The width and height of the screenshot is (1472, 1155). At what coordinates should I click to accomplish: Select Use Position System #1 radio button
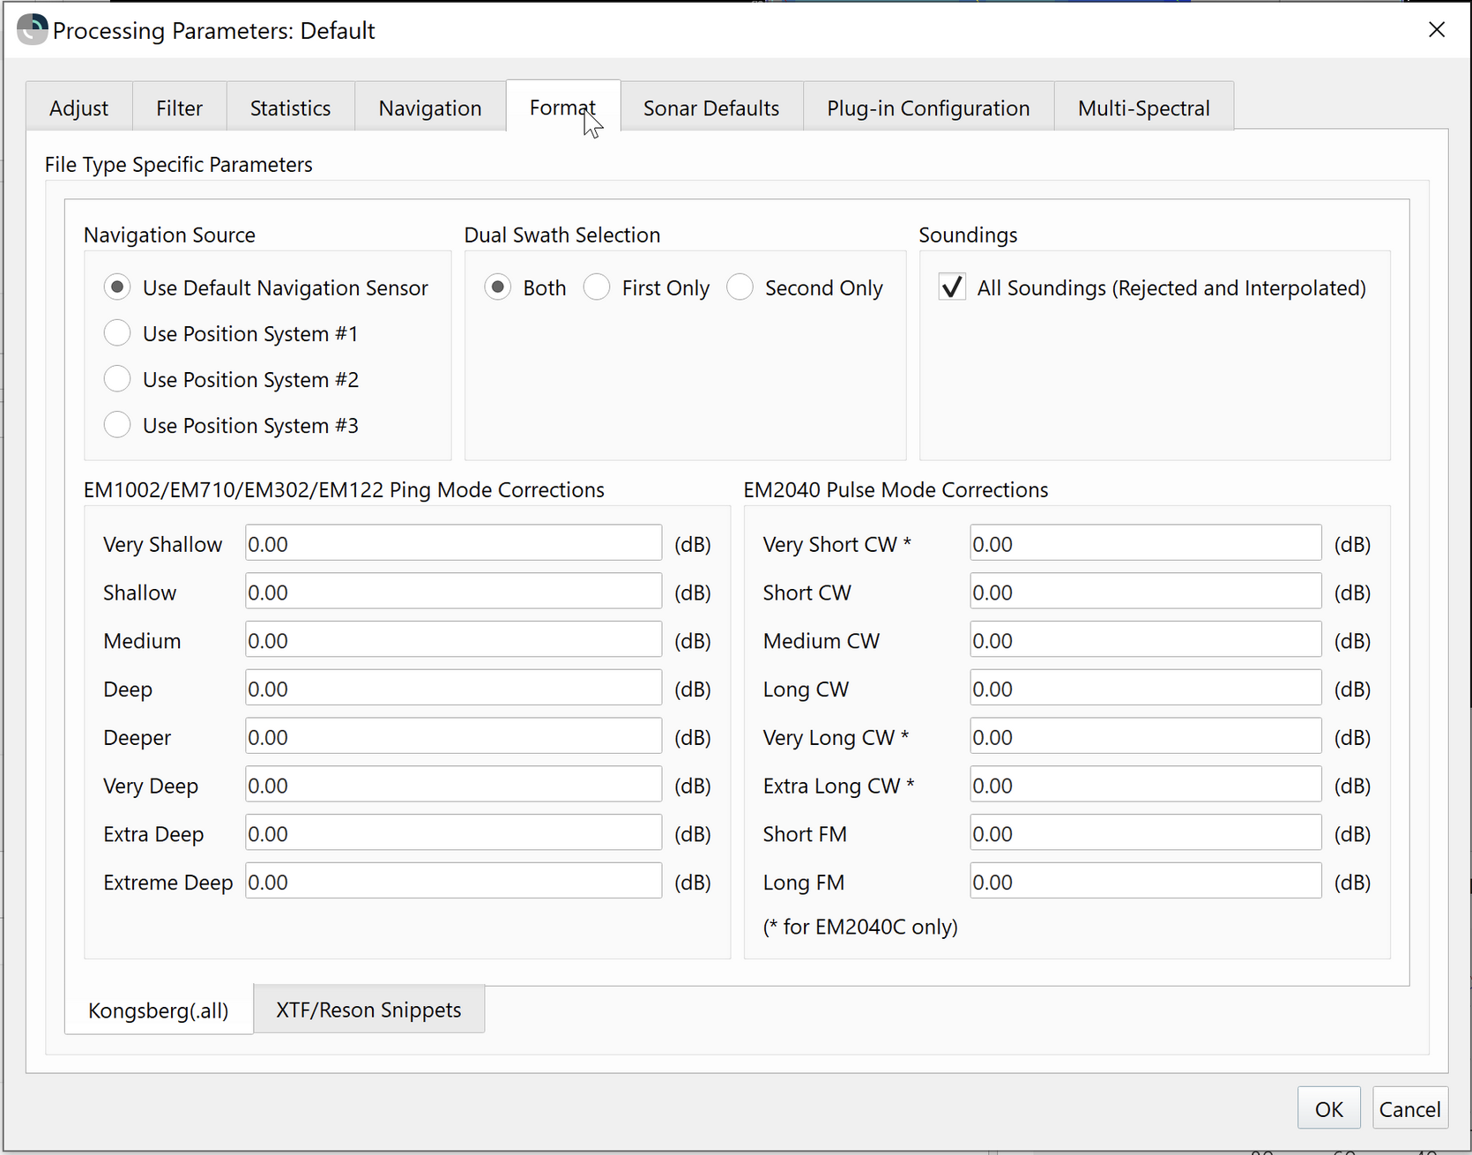[117, 333]
